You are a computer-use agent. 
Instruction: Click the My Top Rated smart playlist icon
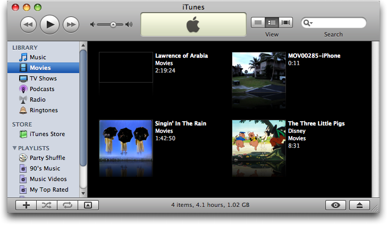click(23, 190)
